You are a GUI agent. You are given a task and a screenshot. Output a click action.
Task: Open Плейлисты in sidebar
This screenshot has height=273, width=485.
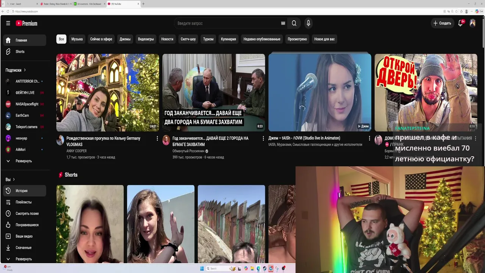[25, 202]
